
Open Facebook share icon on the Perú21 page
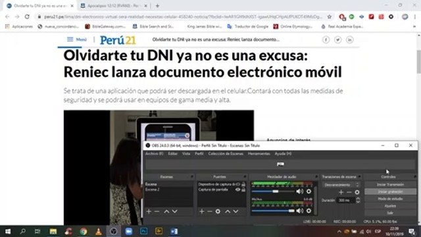(x=326, y=39)
